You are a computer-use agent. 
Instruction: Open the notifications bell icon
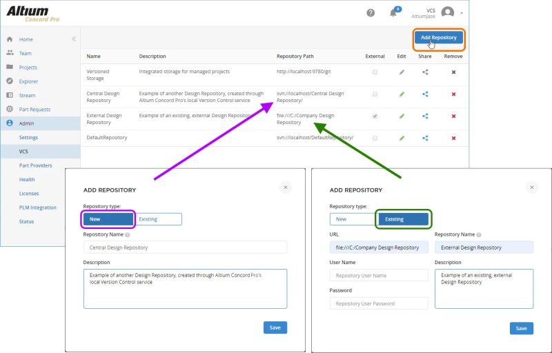(x=393, y=13)
